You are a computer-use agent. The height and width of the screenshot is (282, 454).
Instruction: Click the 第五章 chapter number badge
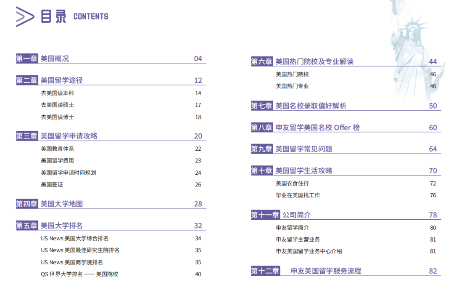click(x=26, y=225)
